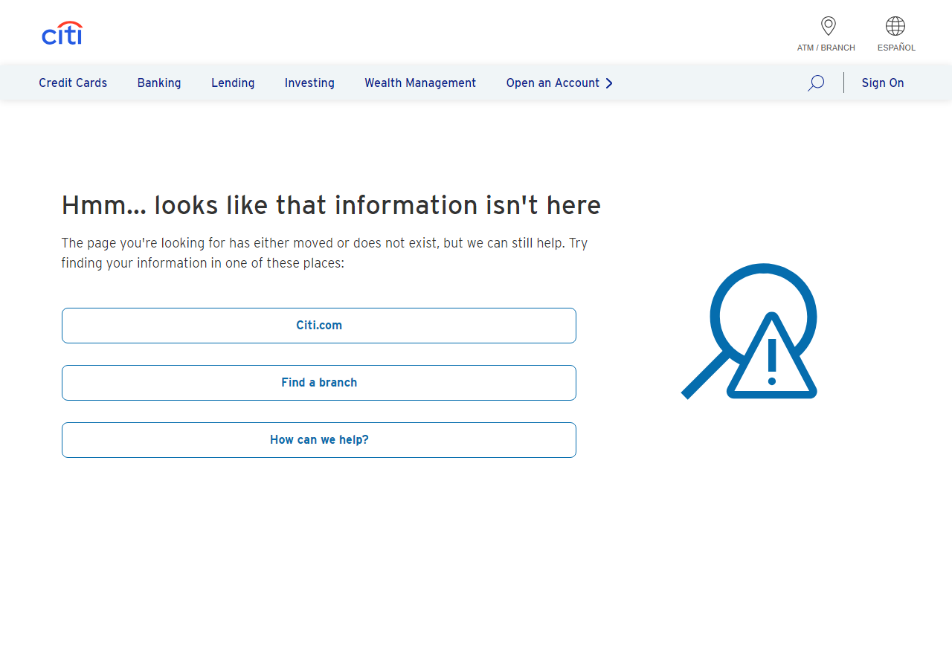The height and width of the screenshot is (669, 952).
Task: Click the Citi logo
Action: (62, 33)
